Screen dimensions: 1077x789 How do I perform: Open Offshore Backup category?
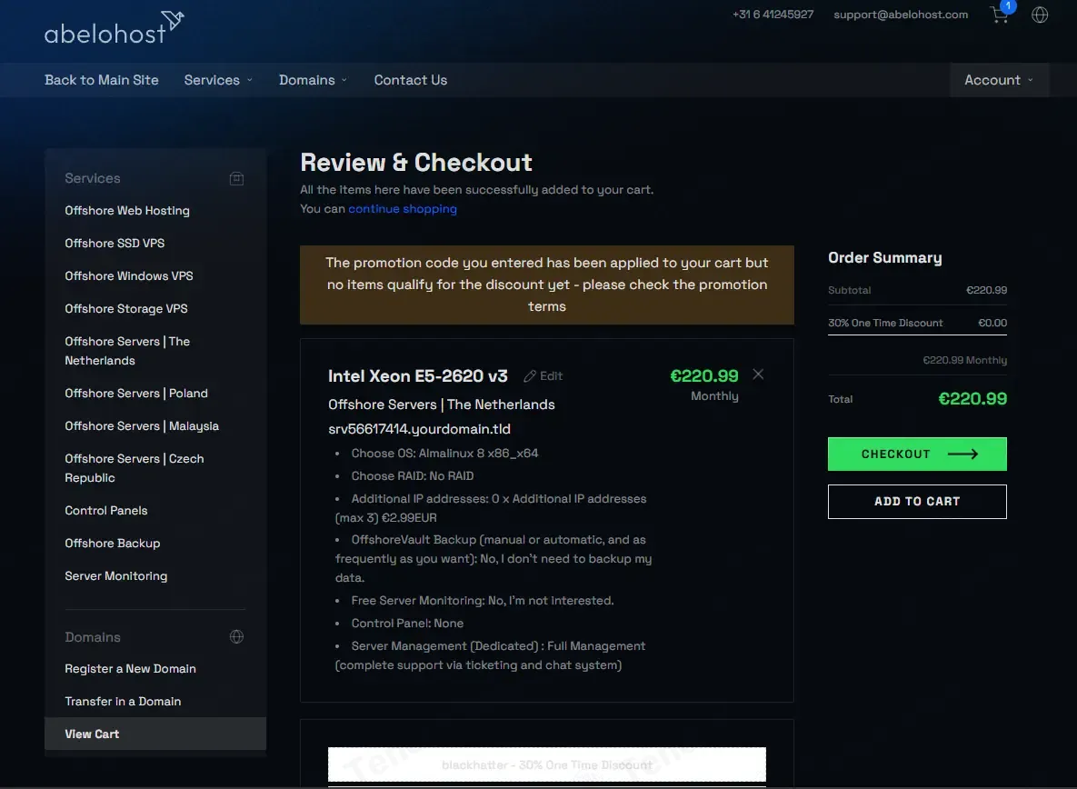click(113, 544)
